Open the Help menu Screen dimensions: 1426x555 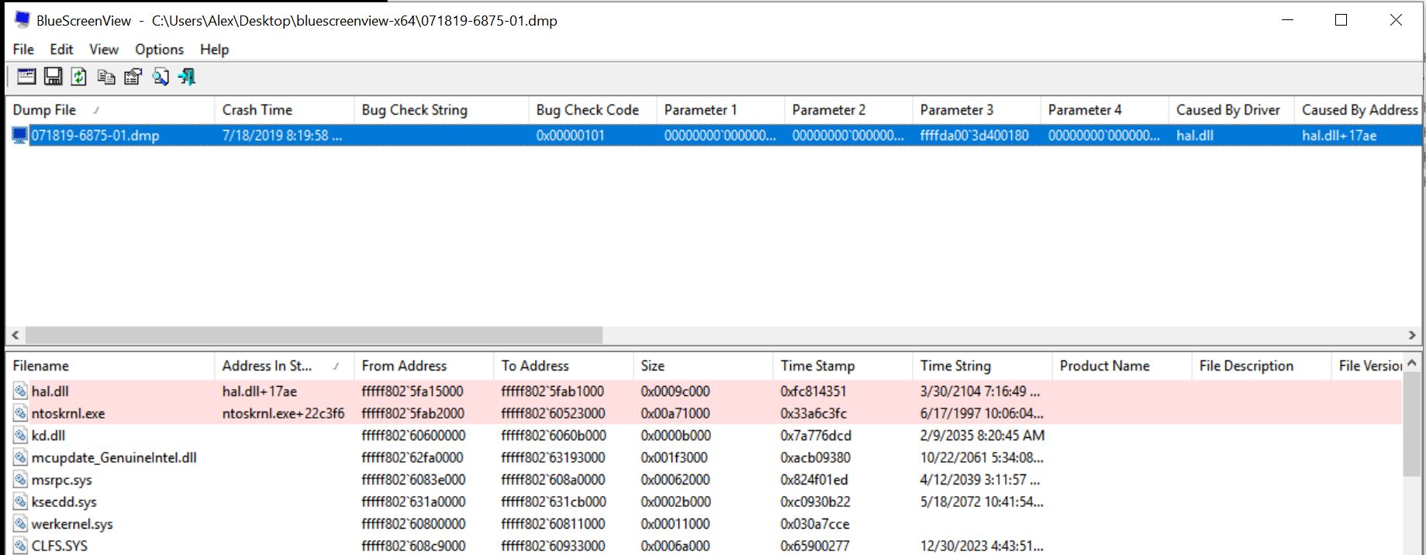tap(214, 49)
